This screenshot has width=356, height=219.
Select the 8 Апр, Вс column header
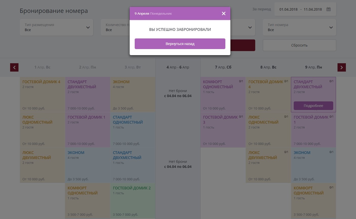[x=268, y=67]
